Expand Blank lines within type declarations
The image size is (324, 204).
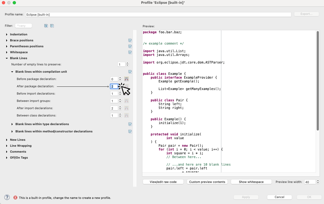tap(12, 124)
